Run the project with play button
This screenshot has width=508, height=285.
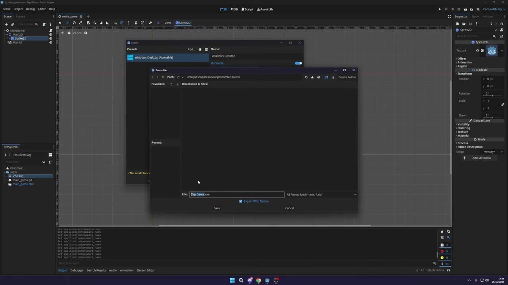click(440, 9)
